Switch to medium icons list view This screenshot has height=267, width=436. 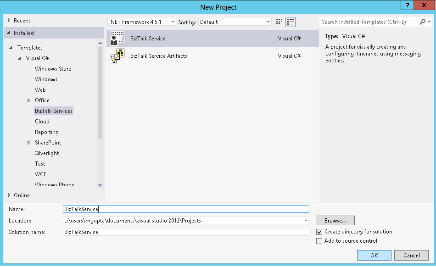pos(291,22)
